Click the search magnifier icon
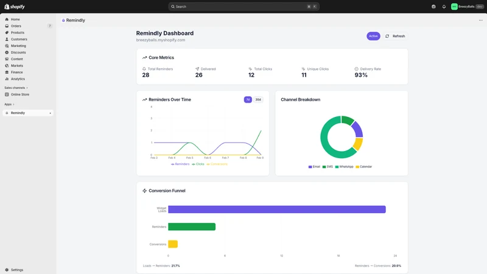Viewport: 487px width, 274px height. click(173, 7)
